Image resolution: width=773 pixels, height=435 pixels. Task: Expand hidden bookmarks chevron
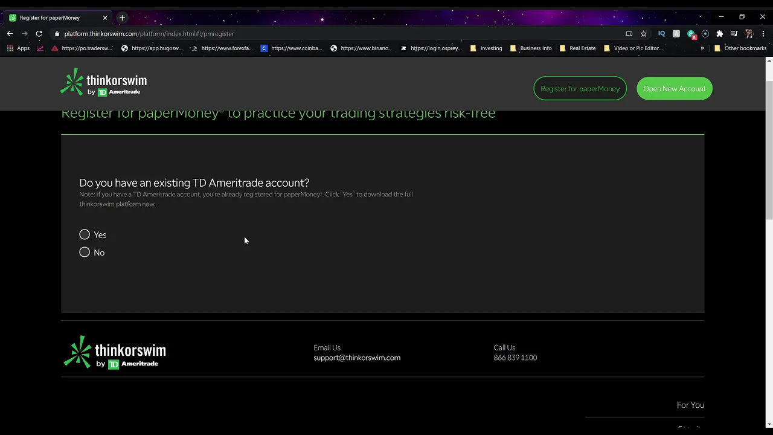click(702, 48)
